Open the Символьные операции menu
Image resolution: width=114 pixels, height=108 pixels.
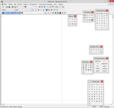(x=45, y=4)
